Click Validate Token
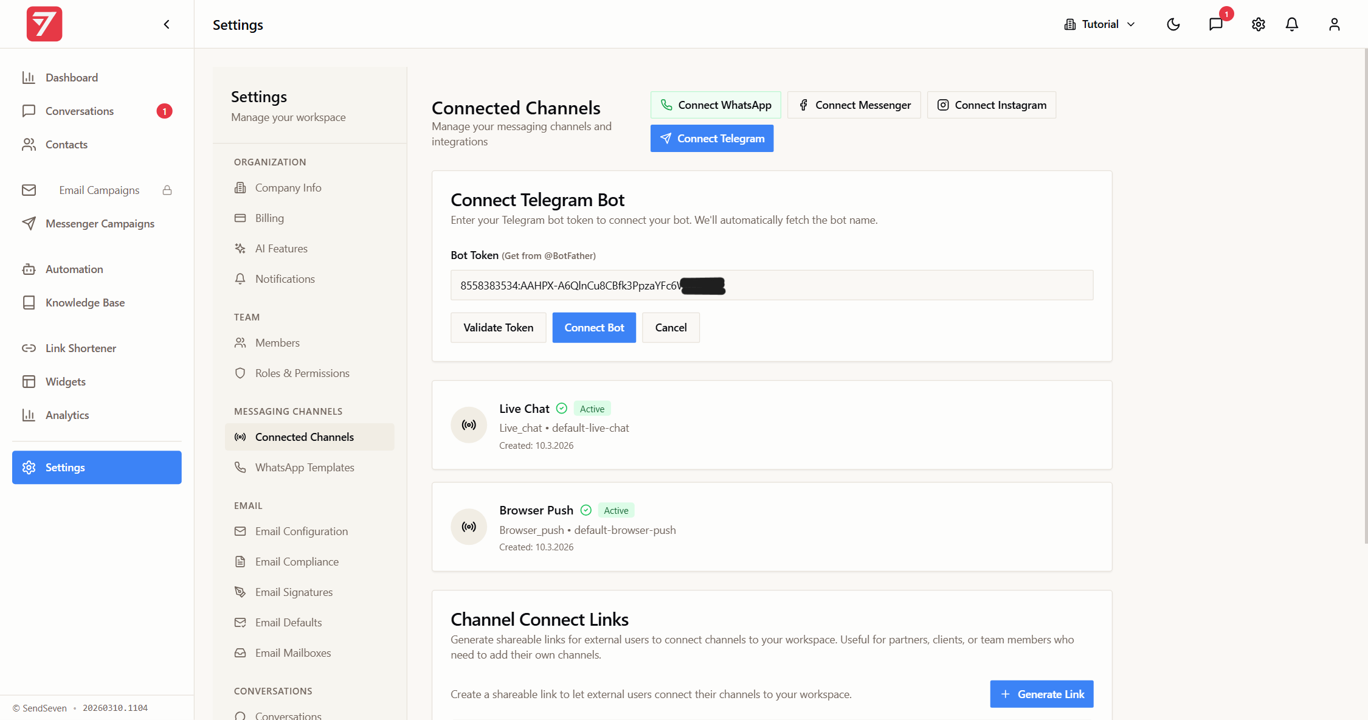Image resolution: width=1368 pixels, height=720 pixels. click(x=499, y=328)
